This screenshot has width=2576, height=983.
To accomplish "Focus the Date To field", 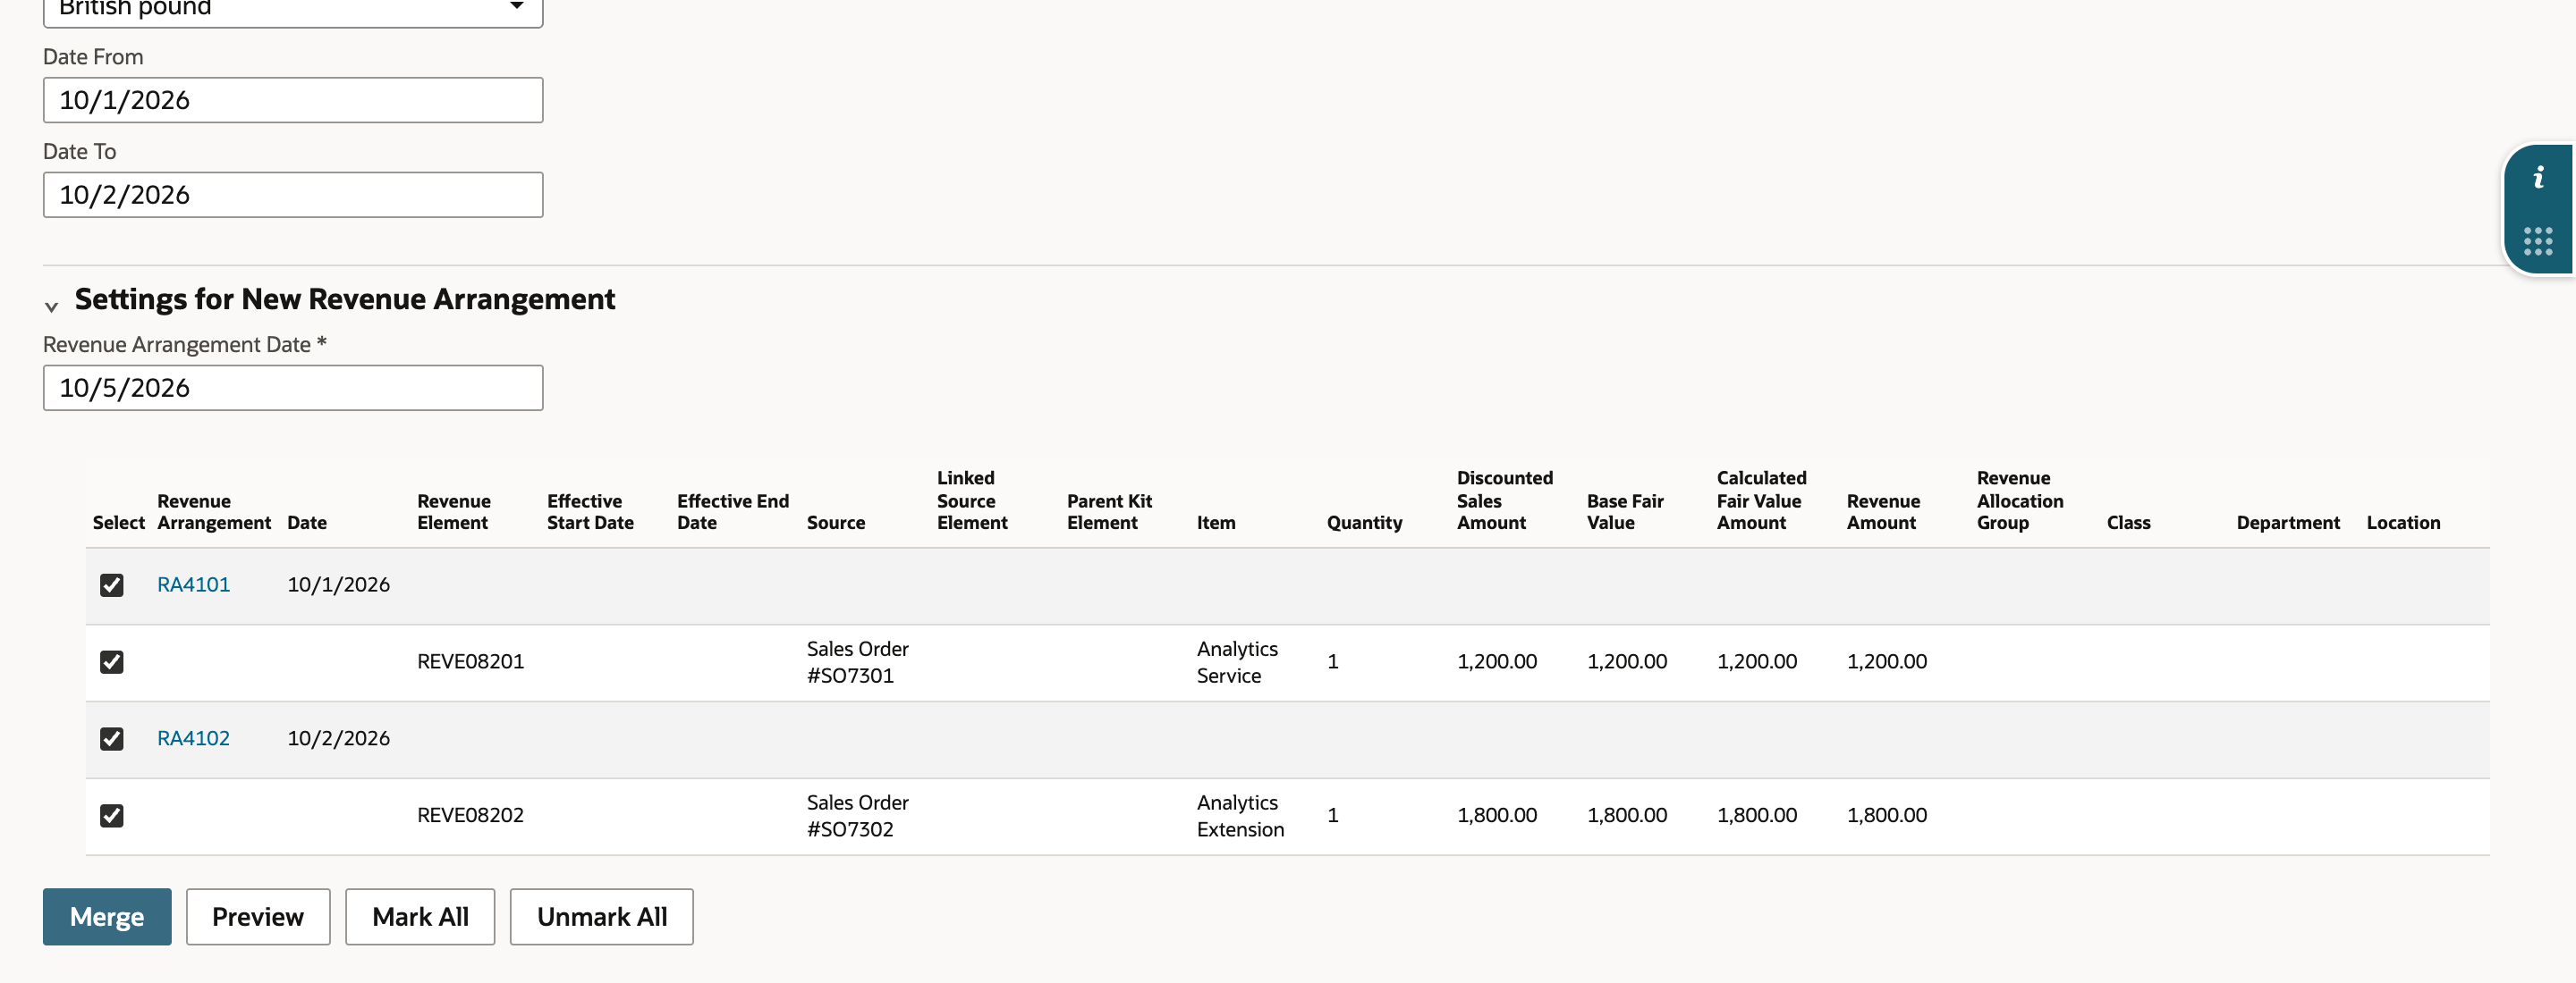I will point(293,195).
